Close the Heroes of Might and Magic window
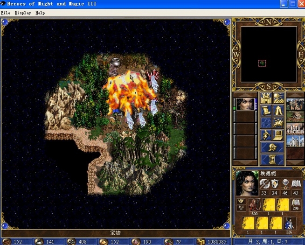 (301, 4)
